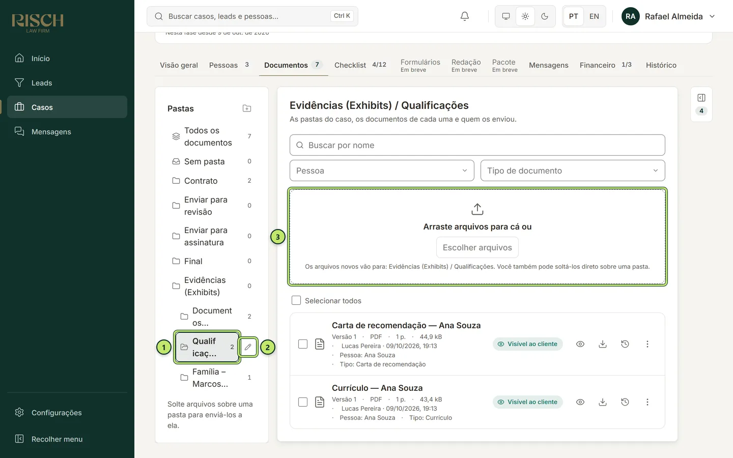Open Evidências (Exhibits) folder
The image size is (733, 458).
coord(212,286)
